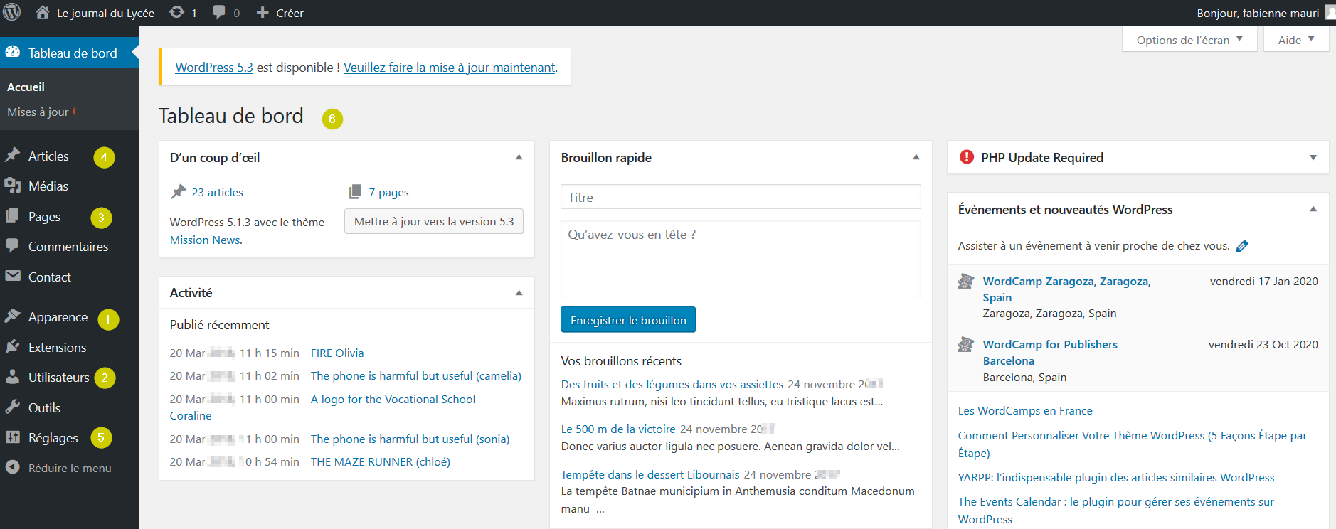Click the pages icon beside 7 pages

click(355, 192)
